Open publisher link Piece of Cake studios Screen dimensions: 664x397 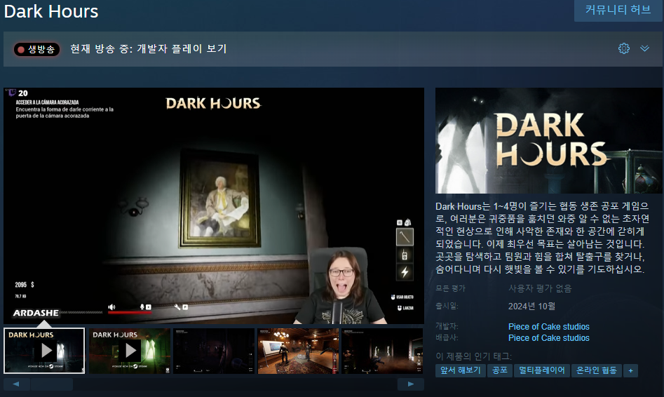point(549,337)
